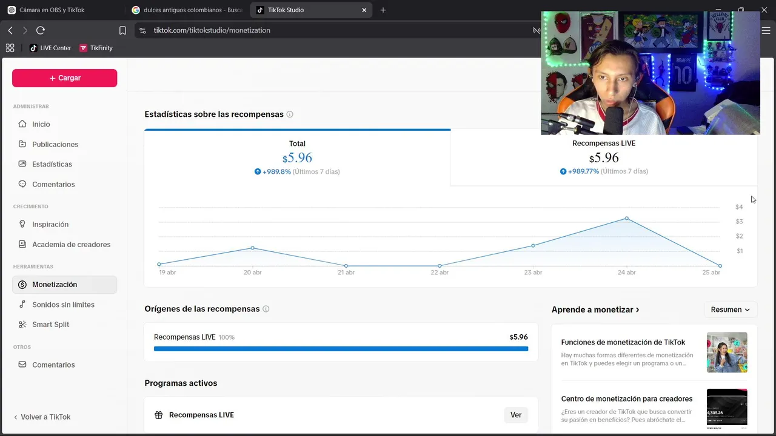Click the 19 abr chart data point
Screen dimensions: 776x436
point(159,264)
